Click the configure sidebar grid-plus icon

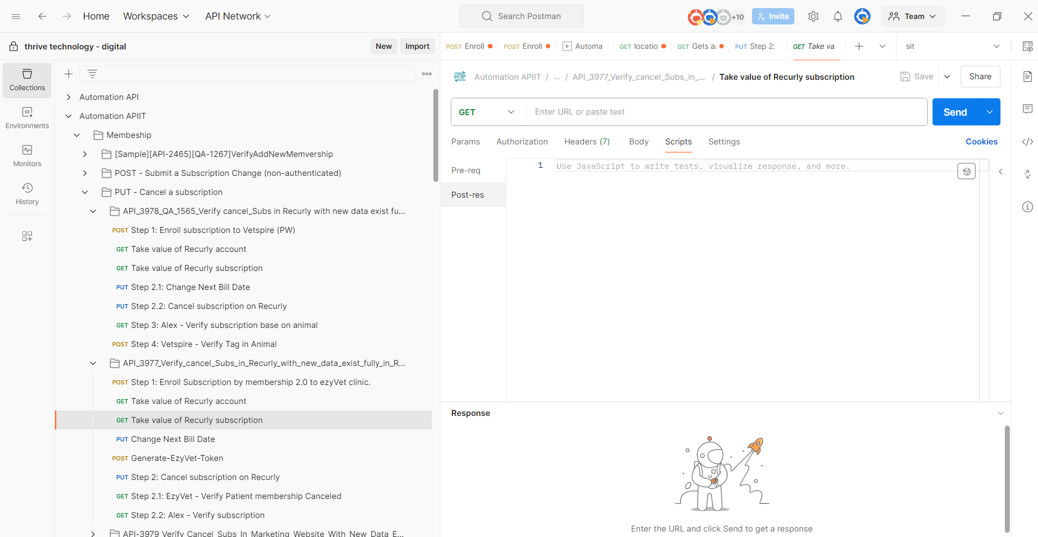coord(27,236)
